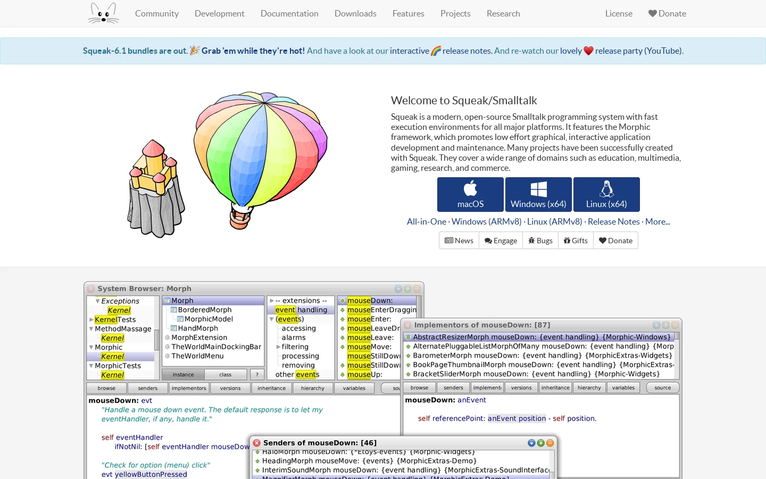
Task: Click the source button in Implementors window
Action: click(x=663, y=388)
